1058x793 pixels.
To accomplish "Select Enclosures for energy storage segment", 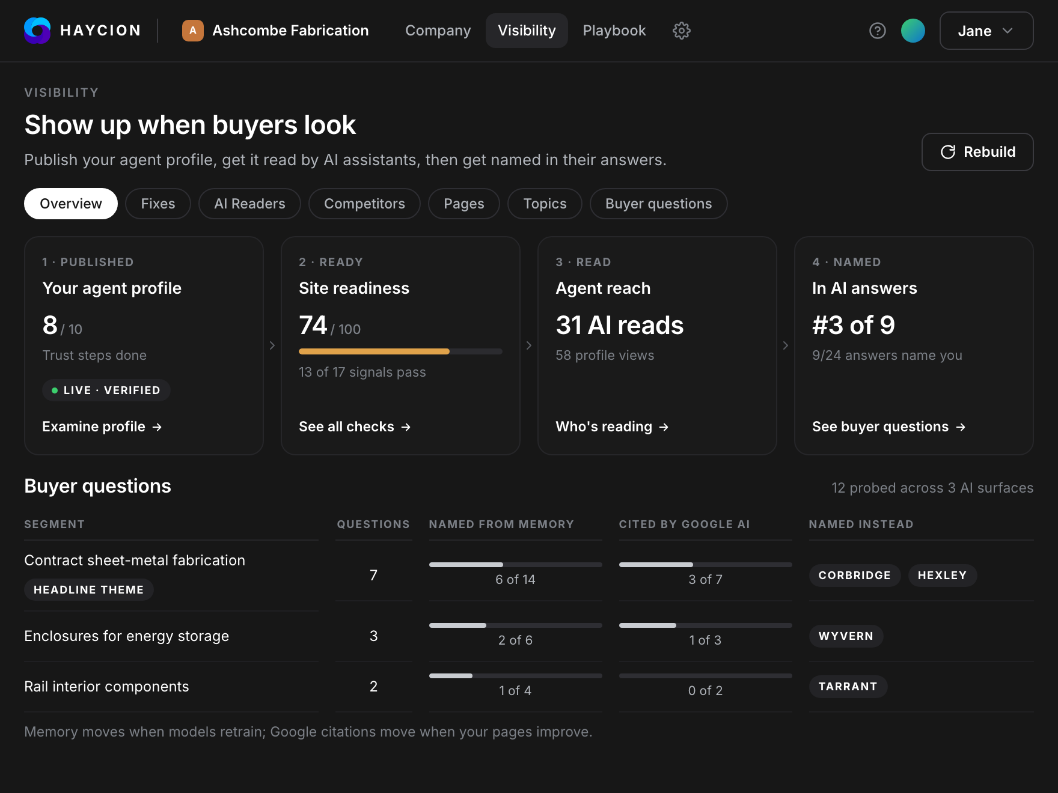I will (x=126, y=636).
